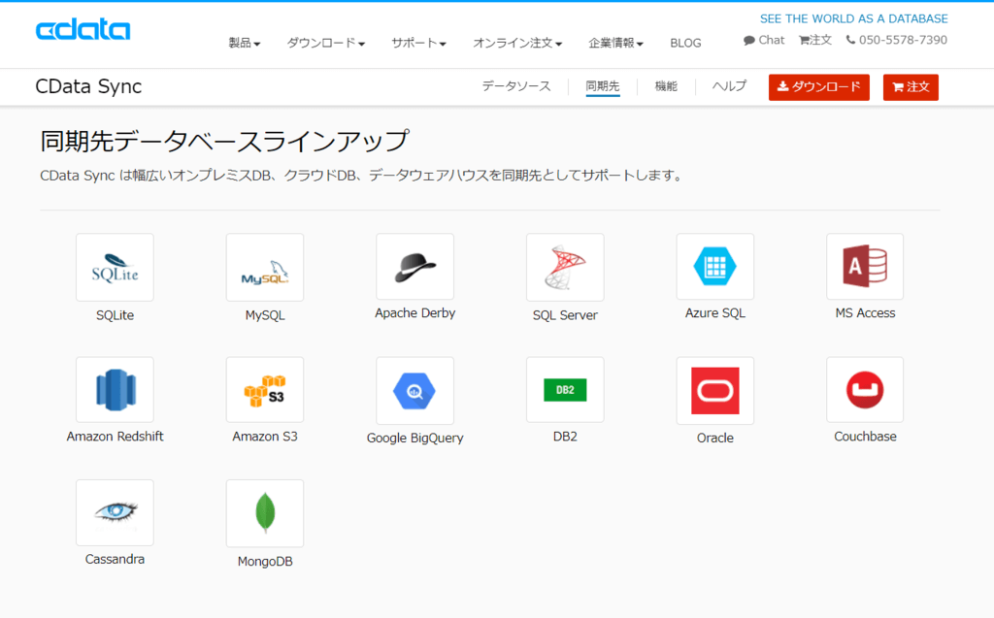The image size is (994, 618).
Task: Open the SQLite feather logo tile
Action: click(x=115, y=268)
